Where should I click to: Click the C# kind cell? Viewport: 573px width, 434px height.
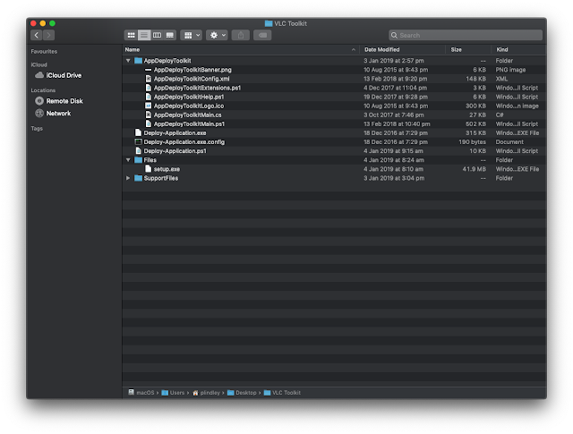pos(500,115)
